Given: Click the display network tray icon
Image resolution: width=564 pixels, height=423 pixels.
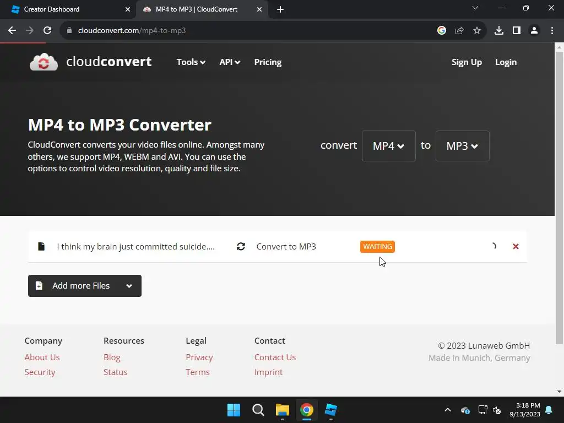Looking at the screenshot, I should click(482, 410).
